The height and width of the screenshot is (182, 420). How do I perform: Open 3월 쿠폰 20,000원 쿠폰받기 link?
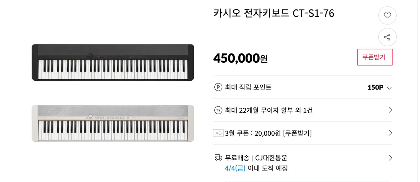[269, 133]
